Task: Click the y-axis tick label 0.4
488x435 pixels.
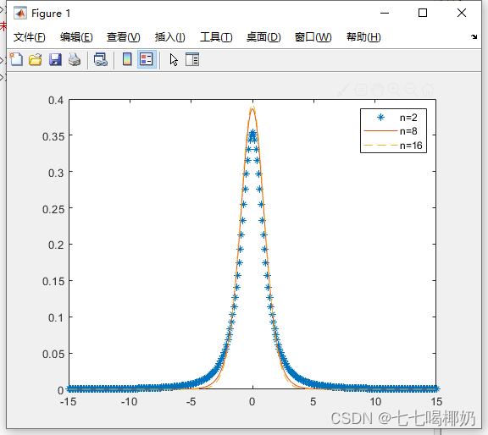Action: coord(56,100)
